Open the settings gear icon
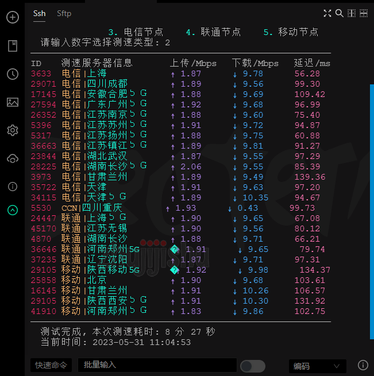The width and height of the screenshot is (374, 376). click(x=13, y=130)
